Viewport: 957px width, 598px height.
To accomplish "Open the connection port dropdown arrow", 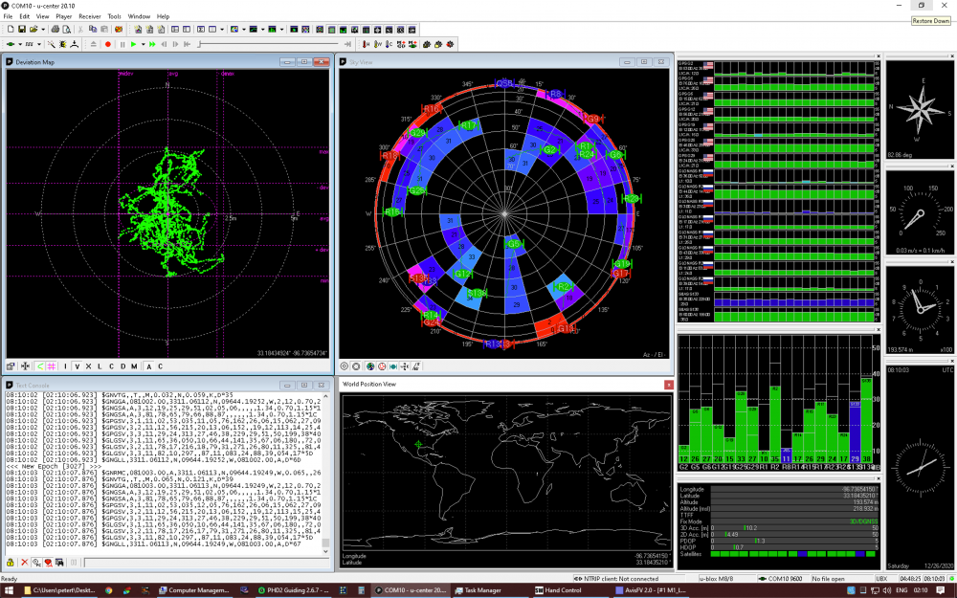I will (21, 44).
